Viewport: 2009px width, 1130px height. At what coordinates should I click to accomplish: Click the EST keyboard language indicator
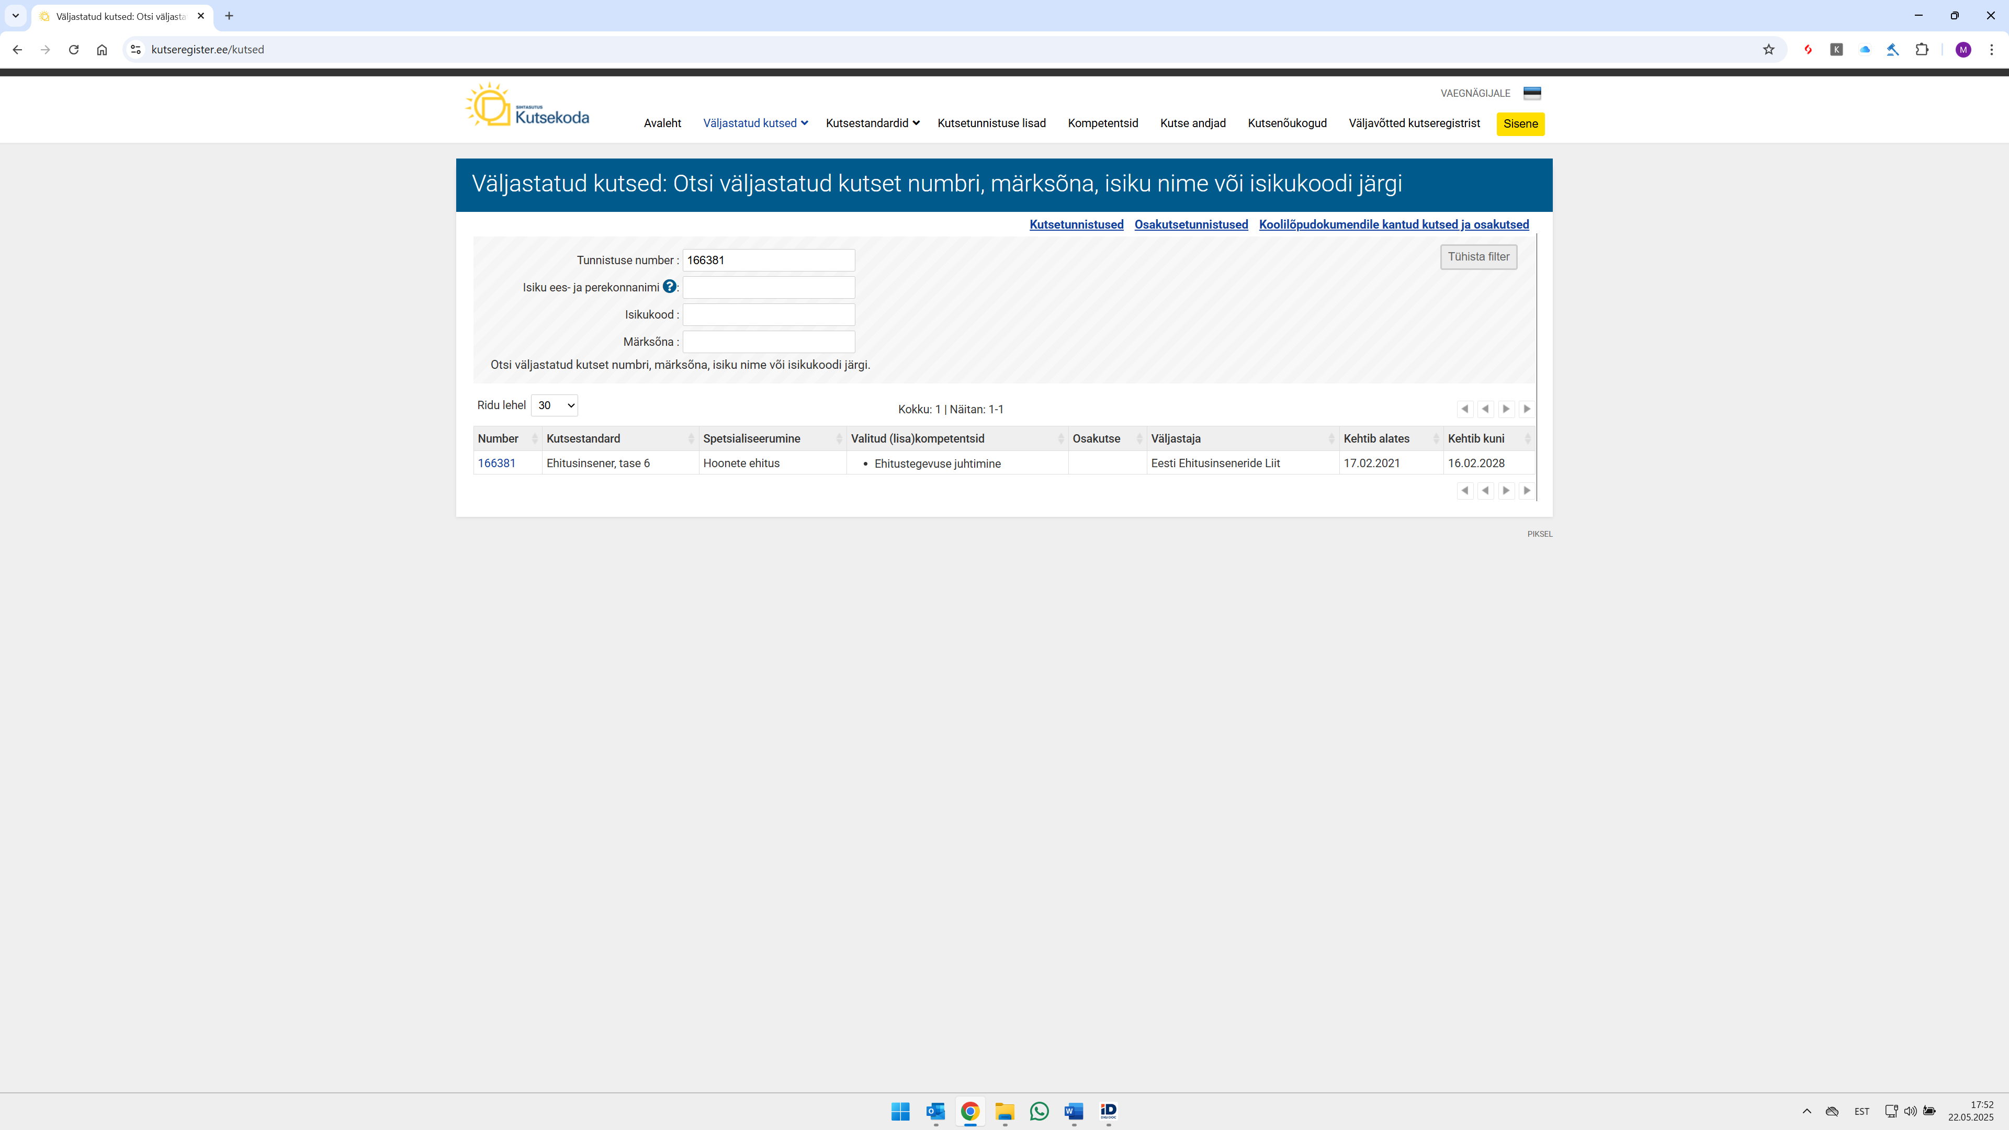pyautogui.click(x=1861, y=1111)
